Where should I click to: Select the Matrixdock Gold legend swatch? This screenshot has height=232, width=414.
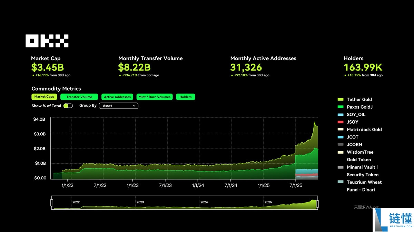pos(341,130)
